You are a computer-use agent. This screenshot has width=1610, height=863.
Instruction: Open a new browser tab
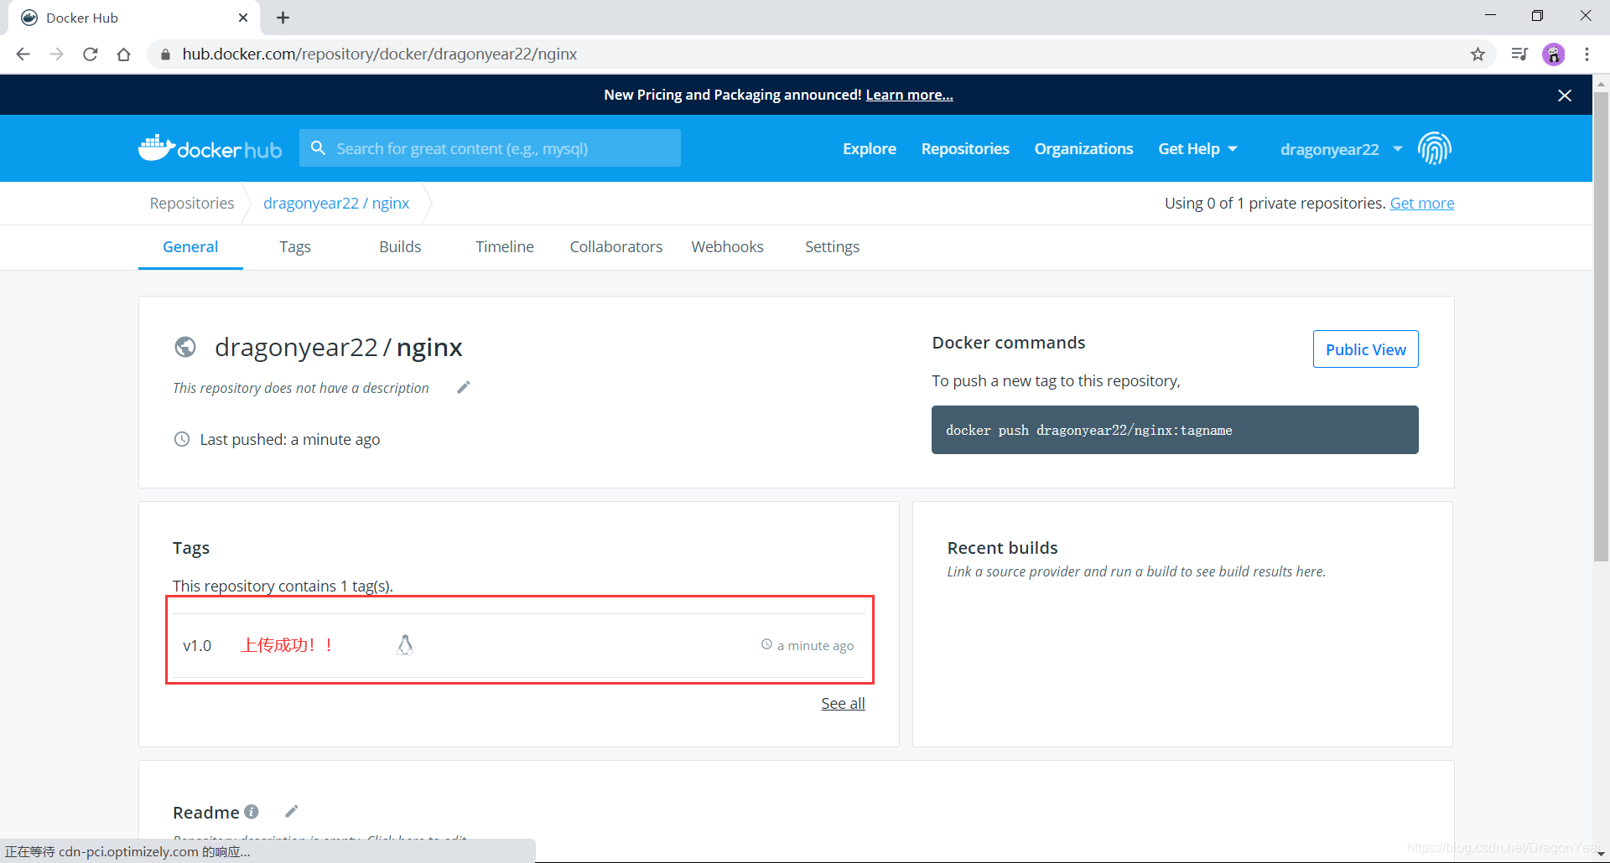(x=283, y=18)
